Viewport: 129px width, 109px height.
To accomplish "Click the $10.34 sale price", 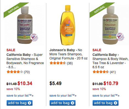I will pyautogui.click(x=25, y=83).
